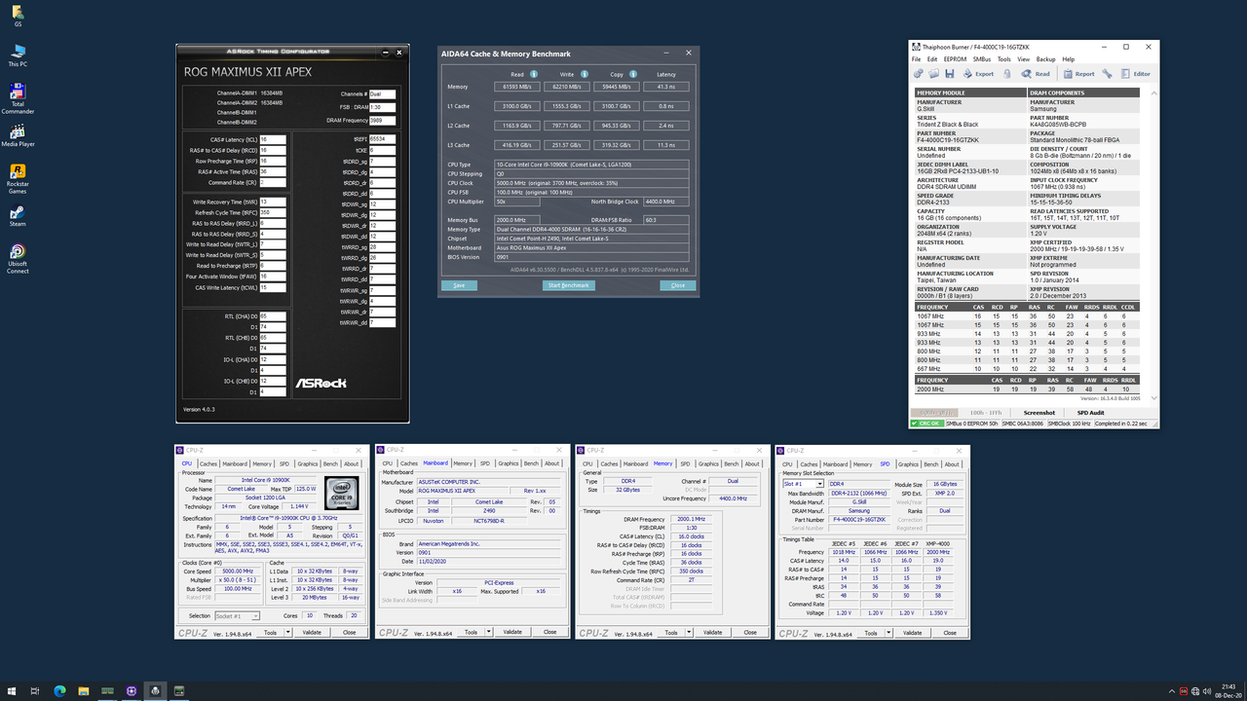Image resolution: width=1247 pixels, height=701 pixels.
Task: Open the Backup menu in Thaiphoon Burner
Action: tap(1045, 59)
